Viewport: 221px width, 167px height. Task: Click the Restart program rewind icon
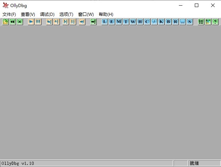click(12, 22)
